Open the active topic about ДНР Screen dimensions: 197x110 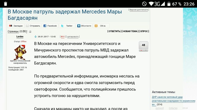[x=174, y=101]
